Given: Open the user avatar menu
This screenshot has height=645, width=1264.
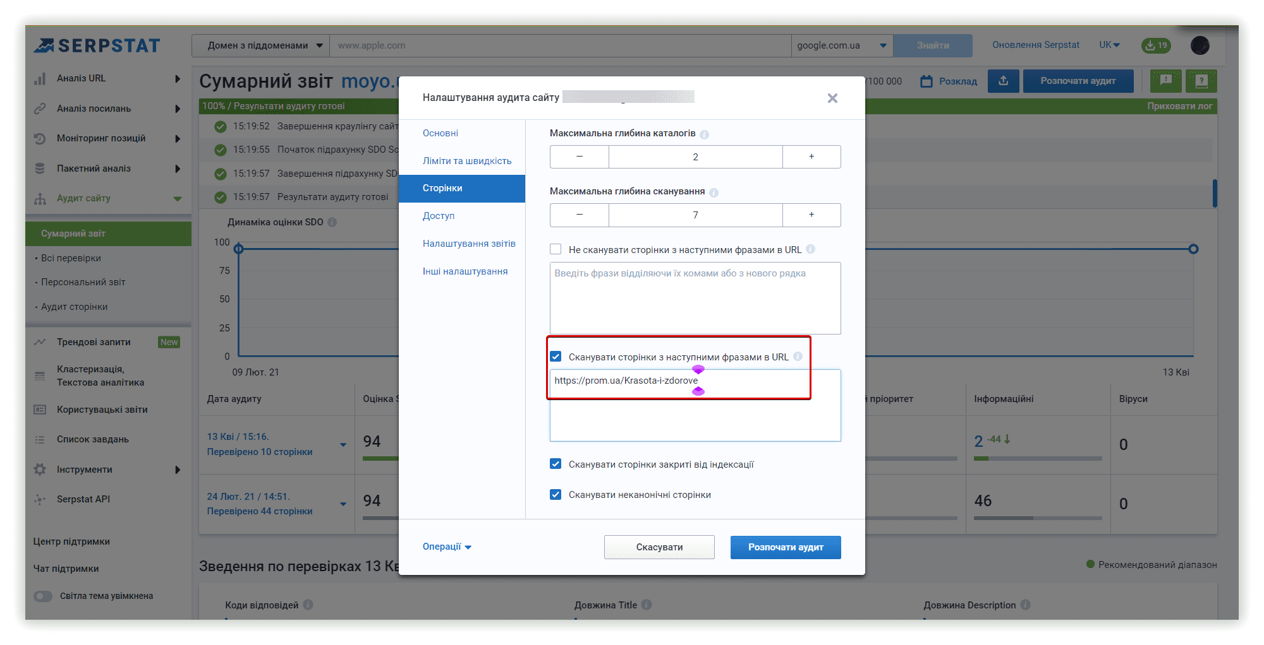Looking at the screenshot, I should click(1200, 45).
